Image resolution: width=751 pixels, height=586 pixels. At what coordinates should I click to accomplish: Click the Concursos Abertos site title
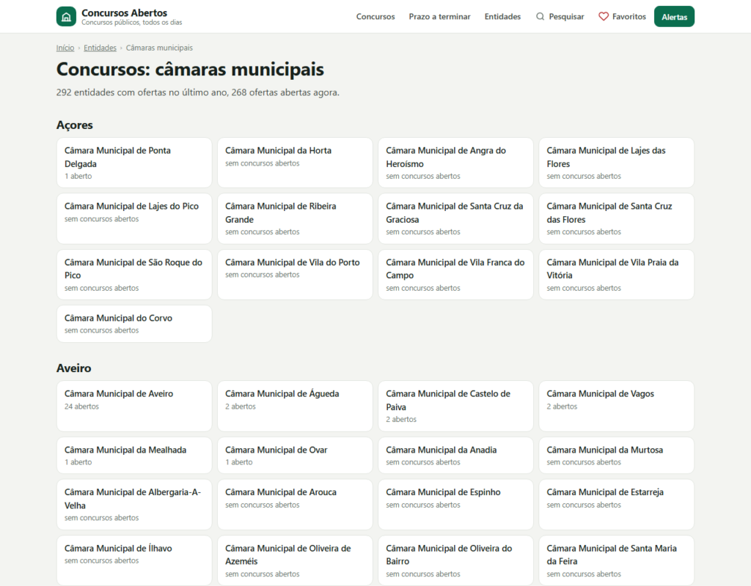[124, 13]
